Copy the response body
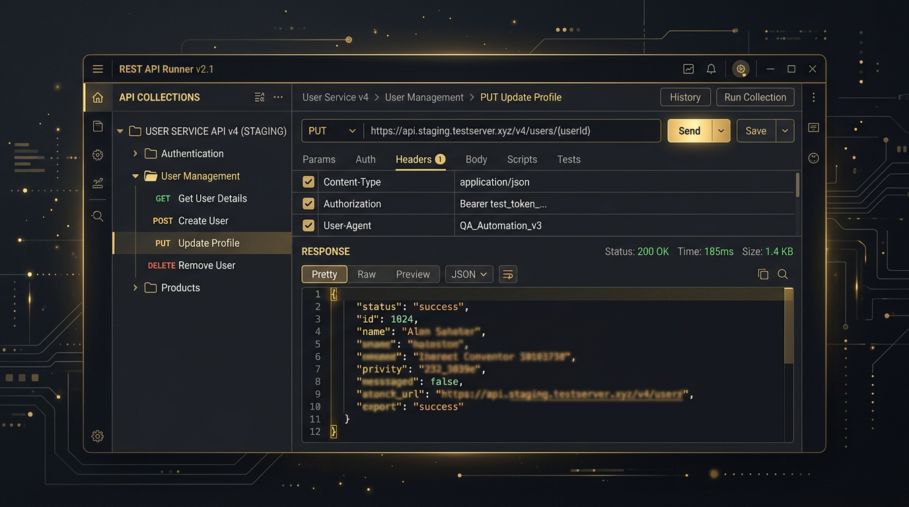This screenshot has width=909, height=507. coord(763,274)
